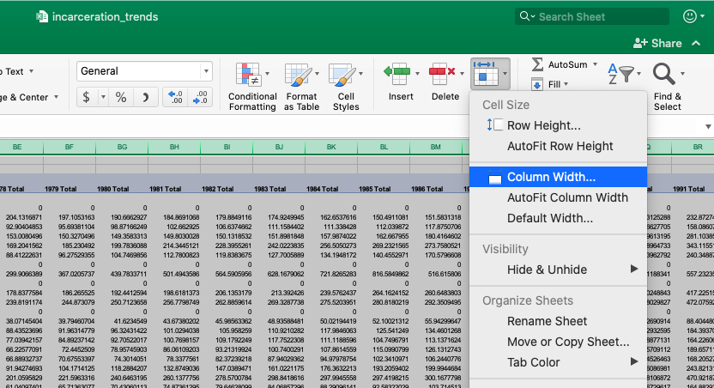The image size is (714, 388).
Task: Click the decrease decimal icon
Action: [200, 97]
